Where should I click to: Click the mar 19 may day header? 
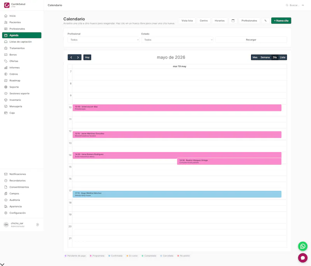click(x=180, y=66)
